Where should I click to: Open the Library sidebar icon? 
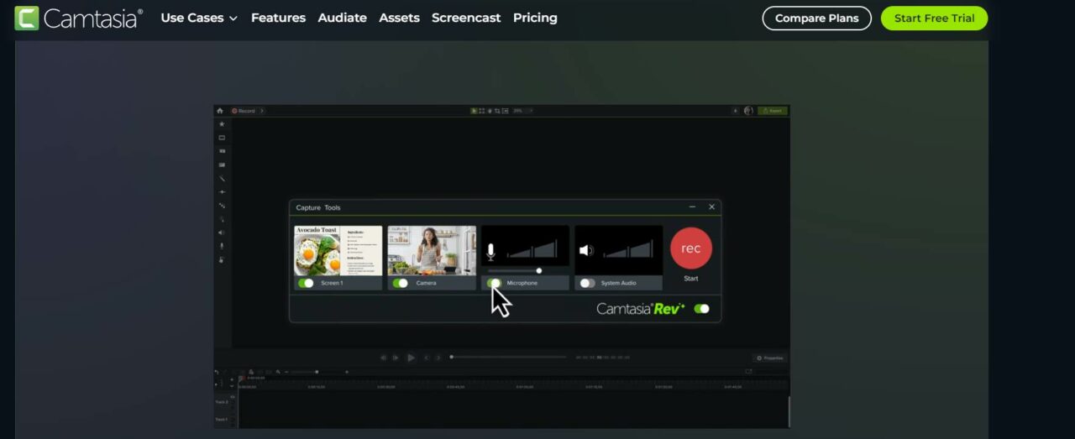222,151
